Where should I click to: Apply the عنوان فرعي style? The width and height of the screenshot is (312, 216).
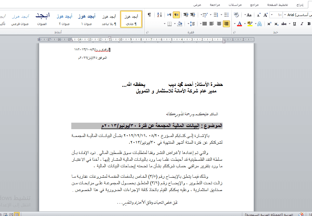tap(20, 19)
